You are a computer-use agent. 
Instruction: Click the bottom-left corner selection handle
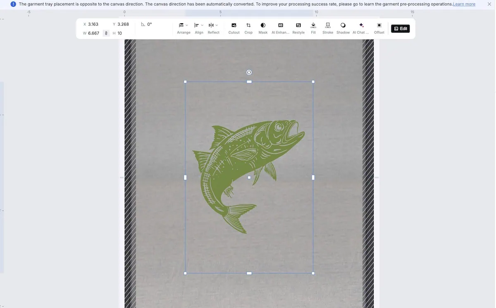click(185, 273)
